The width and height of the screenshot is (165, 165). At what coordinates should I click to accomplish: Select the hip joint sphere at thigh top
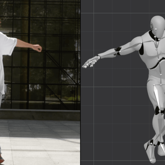click(x=154, y=85)
